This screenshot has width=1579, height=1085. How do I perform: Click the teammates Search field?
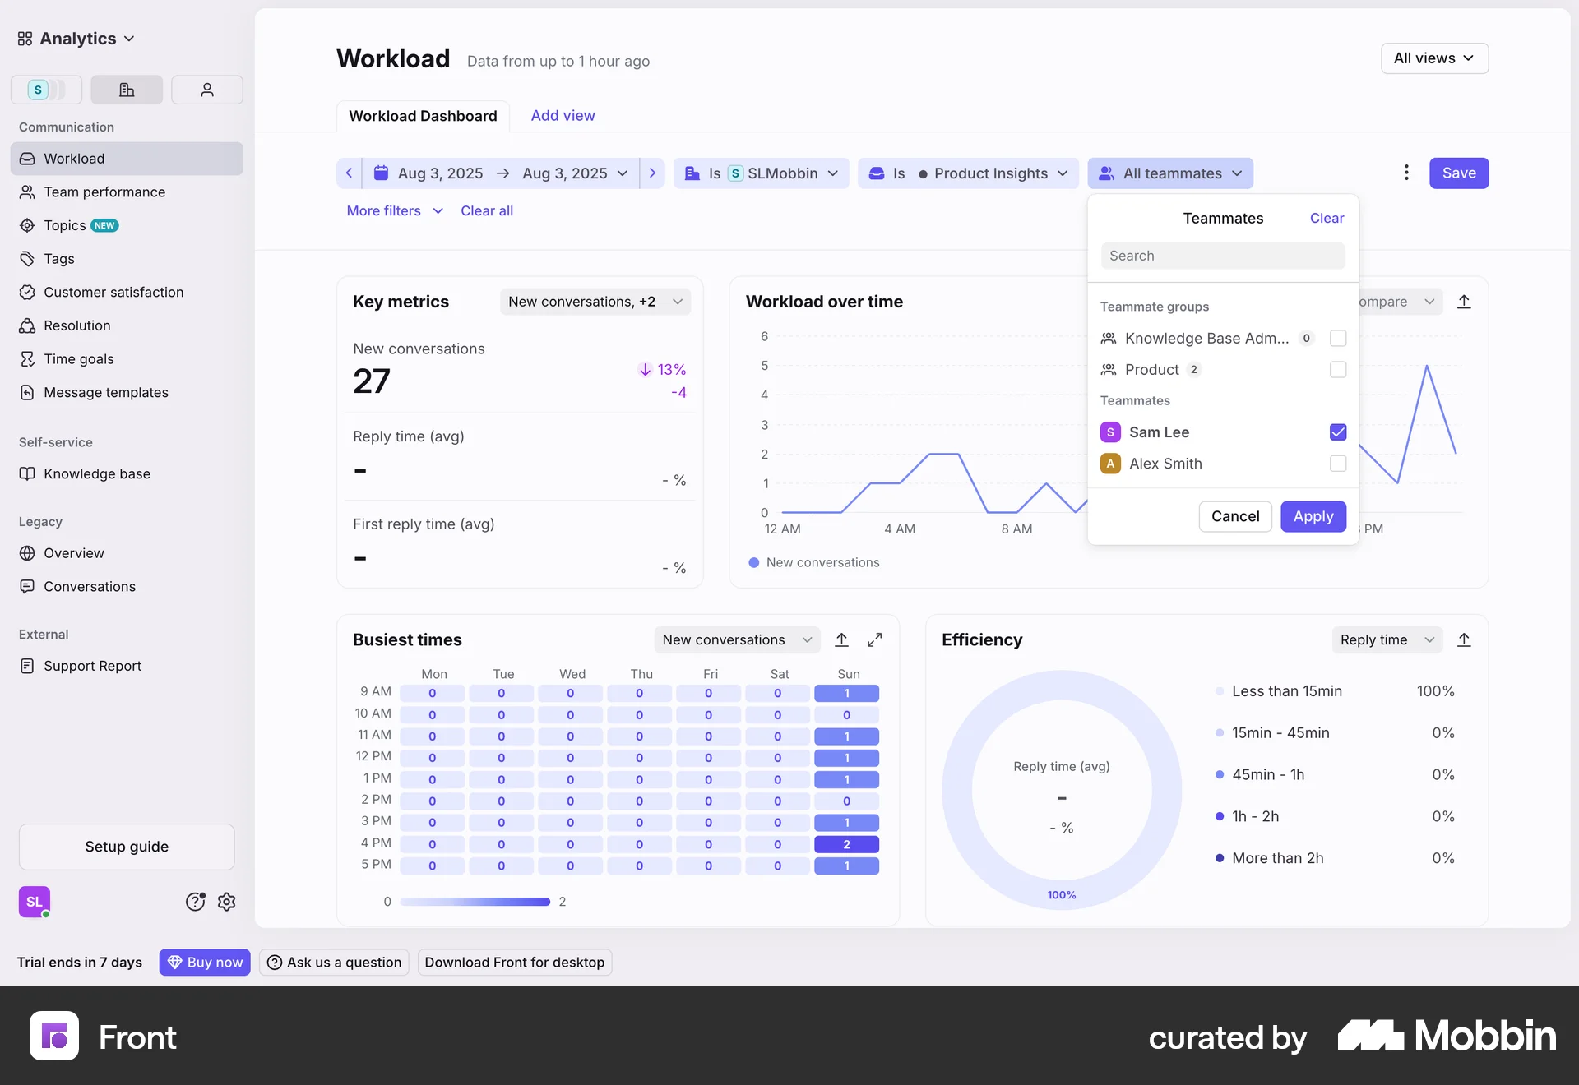coord(1223,256)
